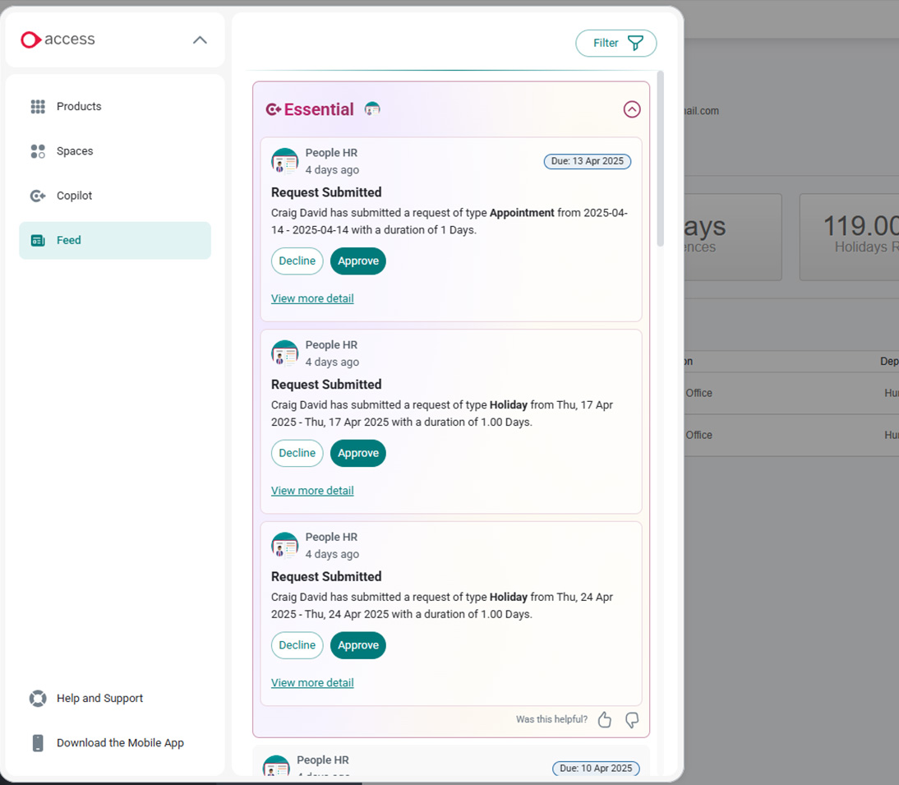Click People HR avatar on Appointment request
The height and width of the screenshot is (785, 899).
pos(284,161)
